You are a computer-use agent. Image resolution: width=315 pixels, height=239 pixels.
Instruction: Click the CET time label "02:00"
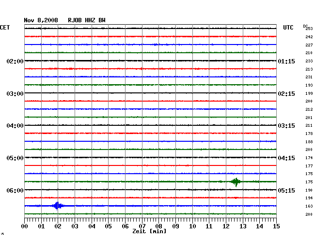coord(15,61)
